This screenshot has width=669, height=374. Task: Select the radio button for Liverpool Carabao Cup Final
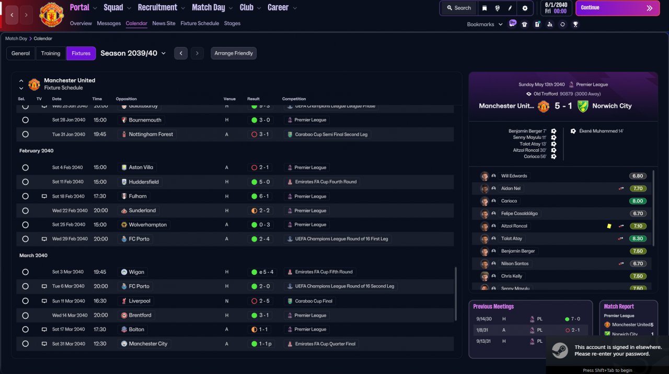25,301
